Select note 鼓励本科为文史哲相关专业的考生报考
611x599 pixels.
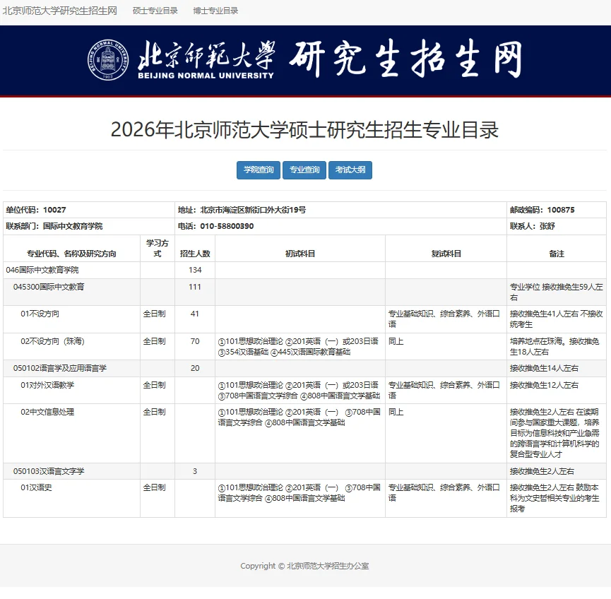coord(554,498)
